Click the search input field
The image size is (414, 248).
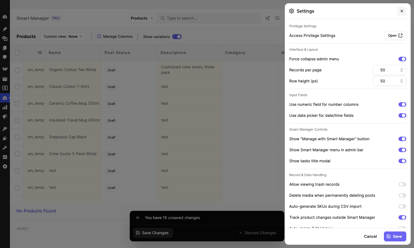coord(209,18)
